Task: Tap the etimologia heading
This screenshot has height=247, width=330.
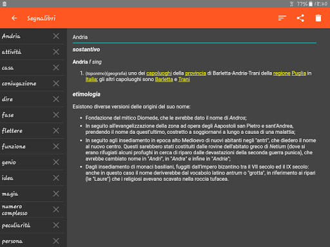Action: click(x=86, y=95)
